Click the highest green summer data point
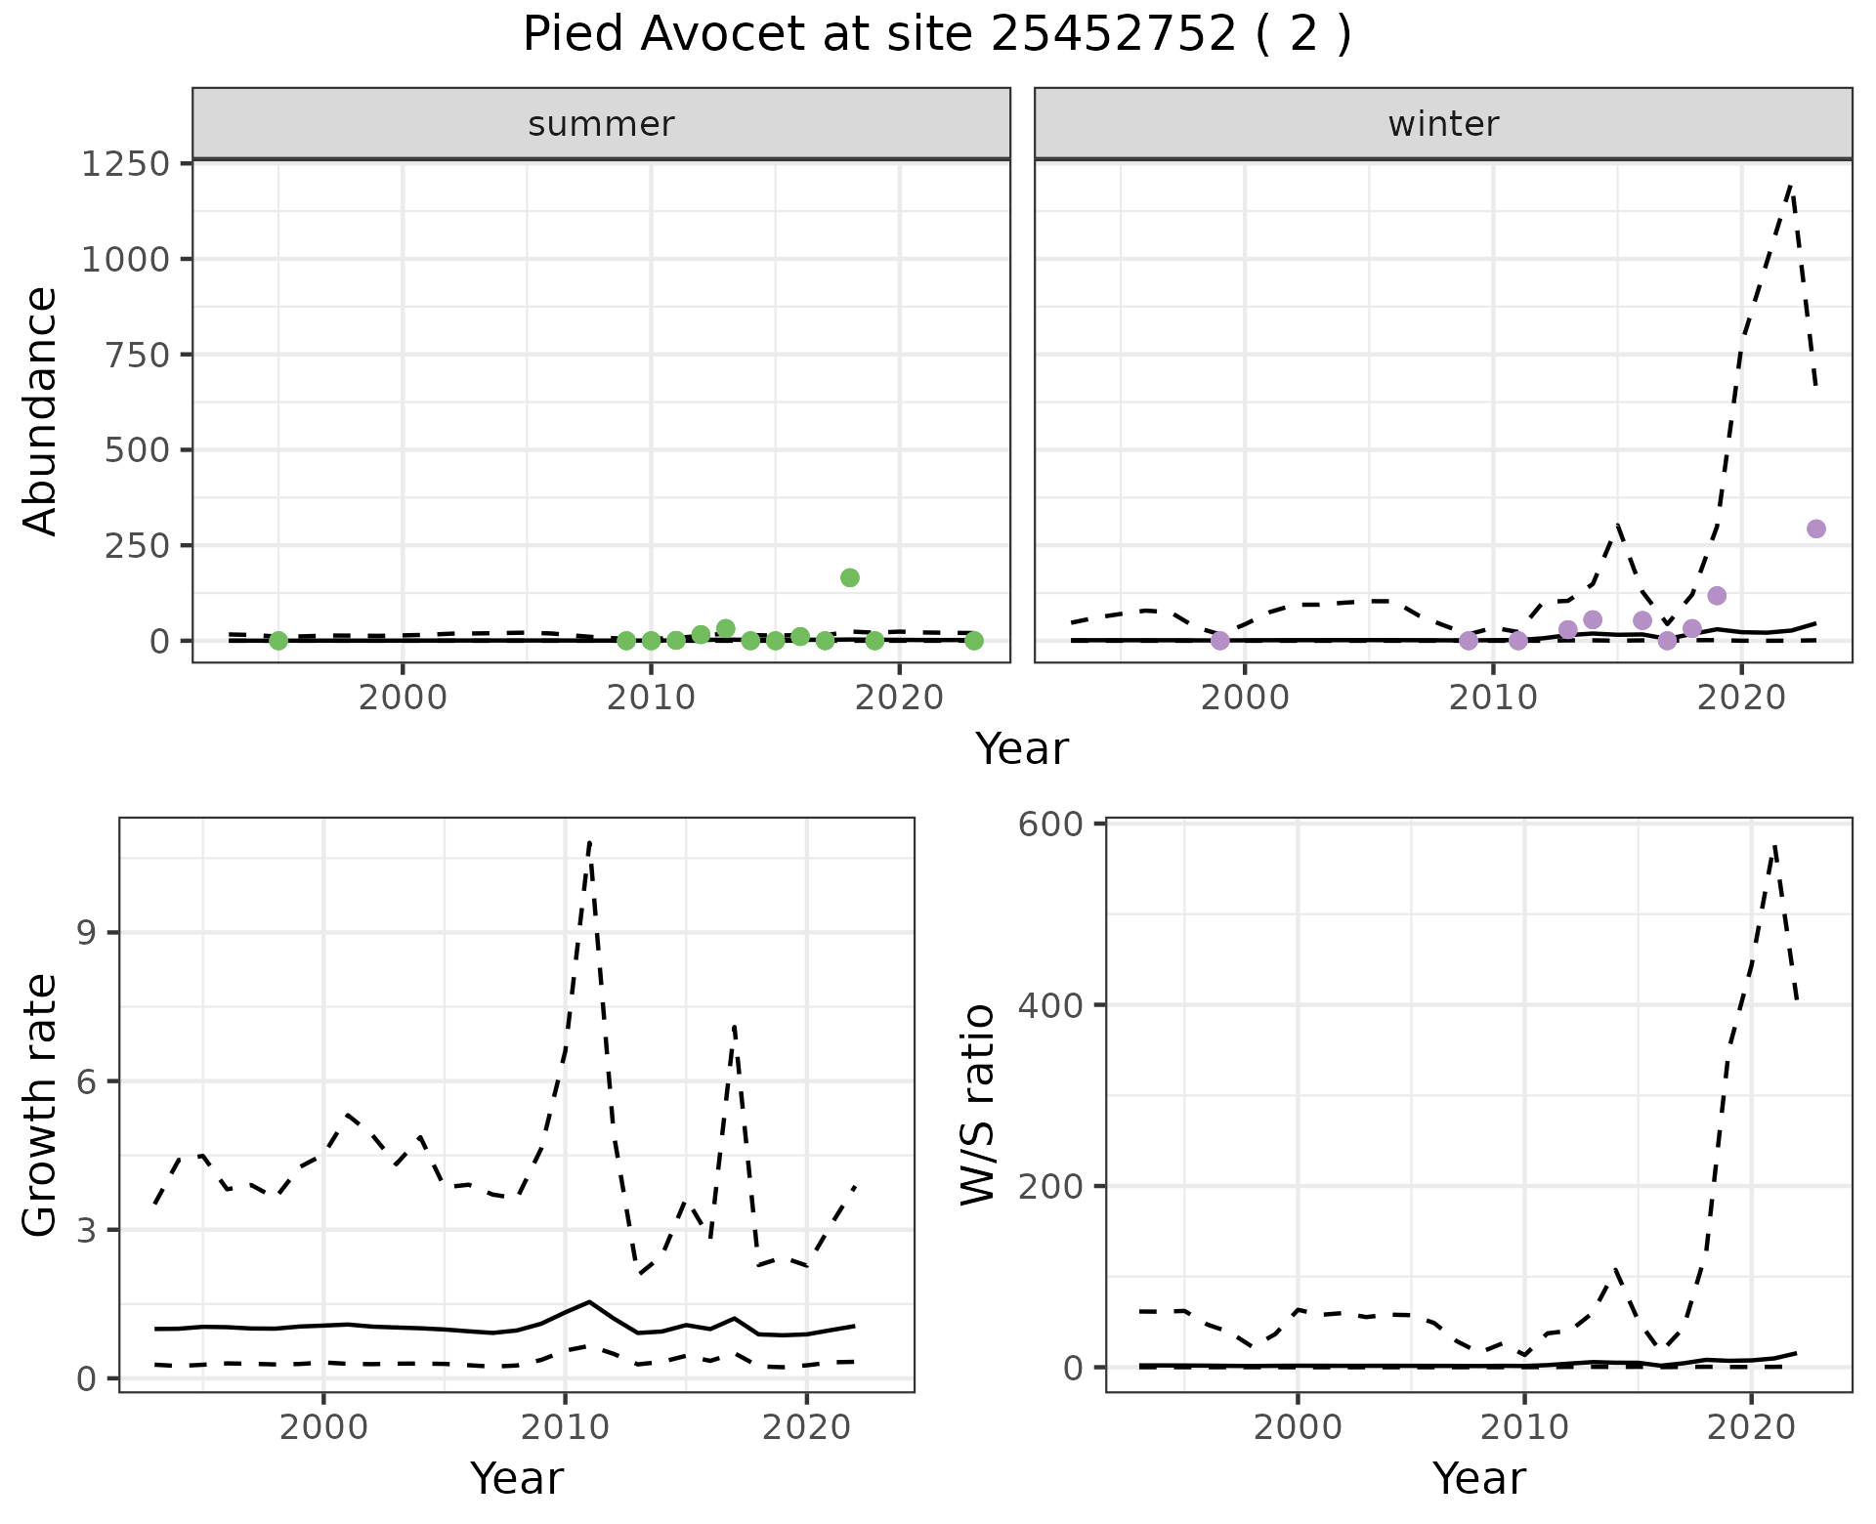This screenshot has height=1524, width=1876. [850, 577]
